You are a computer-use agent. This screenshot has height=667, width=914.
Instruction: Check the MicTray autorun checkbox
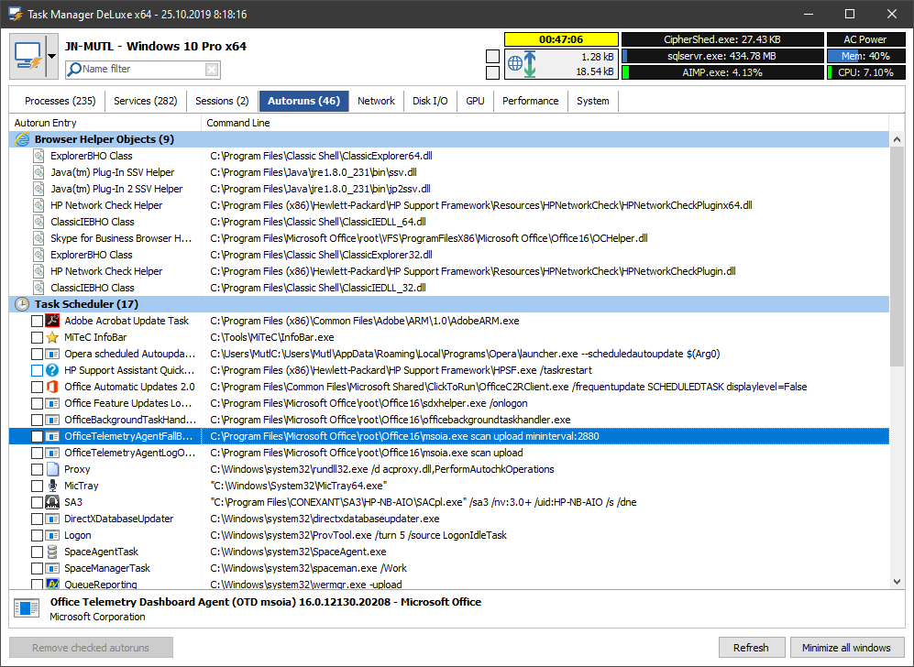37,486
